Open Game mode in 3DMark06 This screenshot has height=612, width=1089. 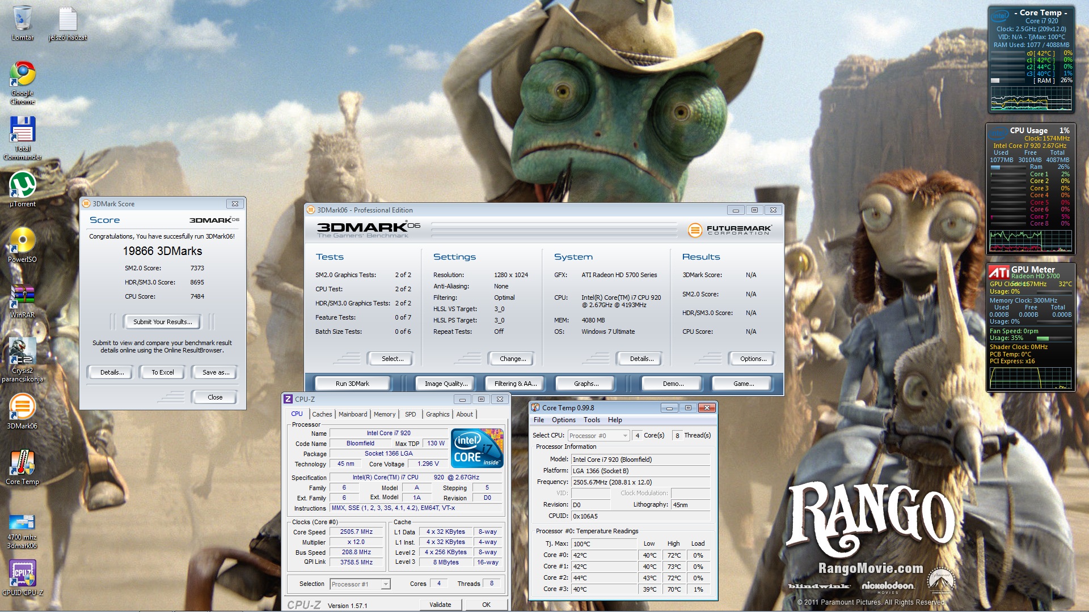tap(743, 384)
